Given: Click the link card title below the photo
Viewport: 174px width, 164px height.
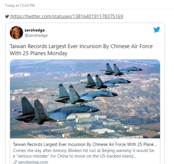Looking at the screenshot, I should (x=85, y=144).
